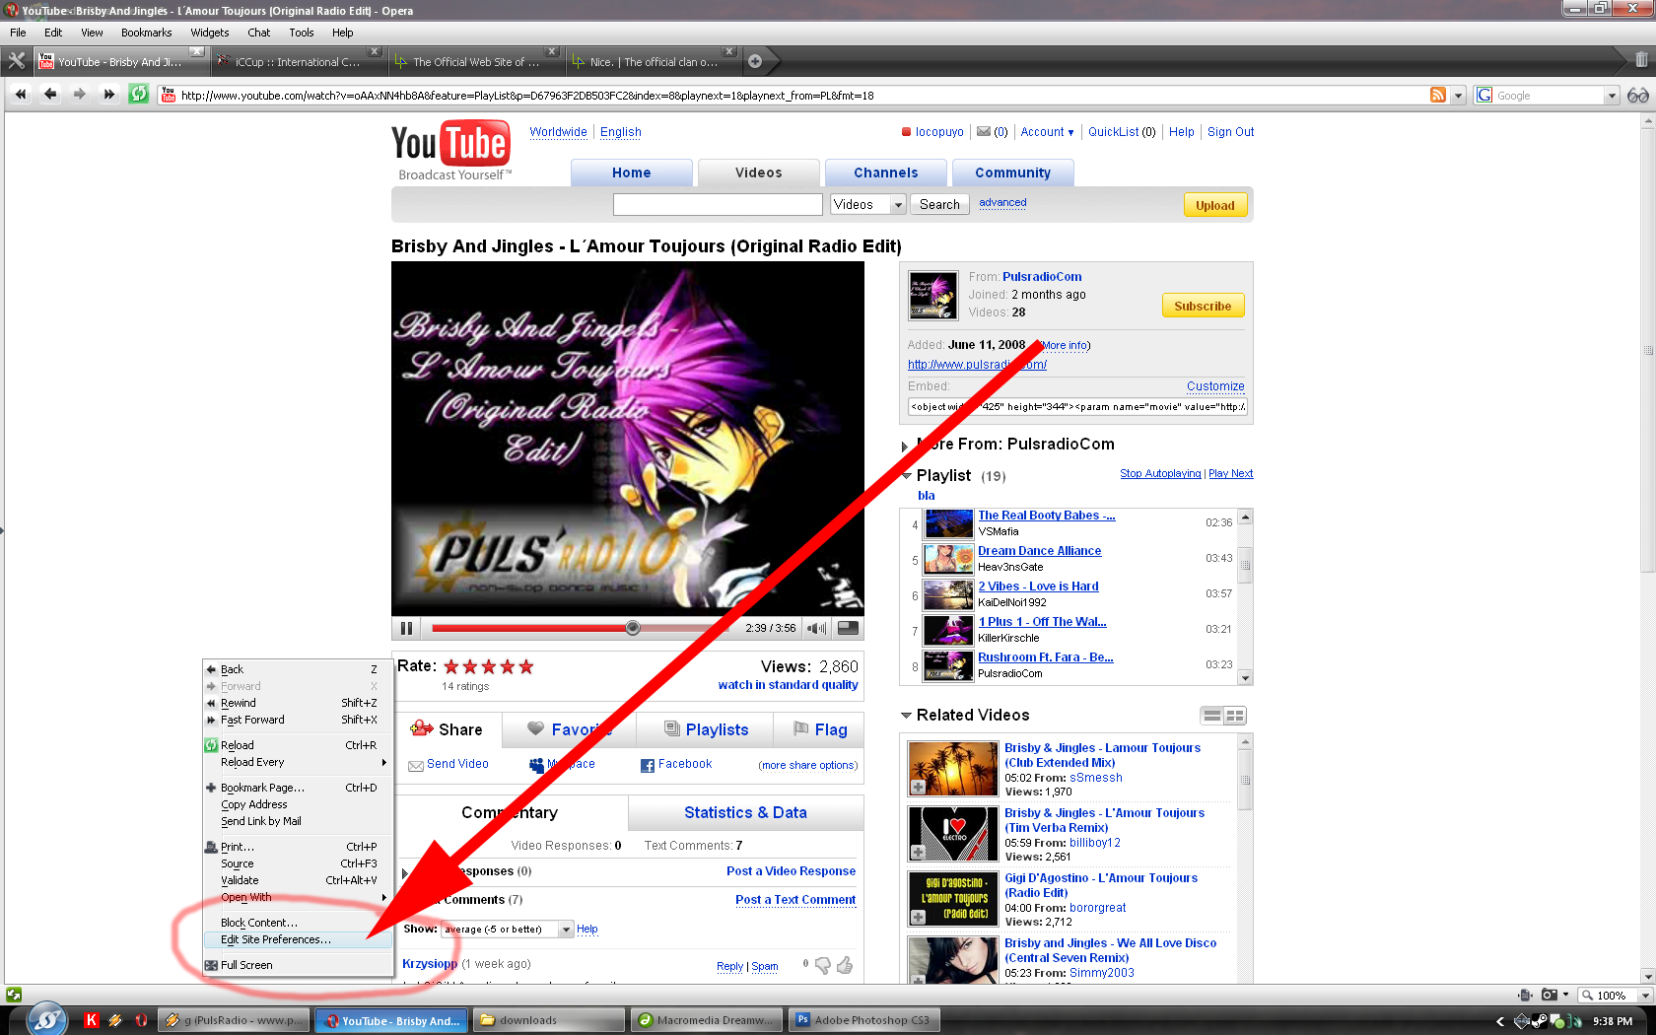Switch related videos to grid view

pyautogui.click(x=1234, y=716)
